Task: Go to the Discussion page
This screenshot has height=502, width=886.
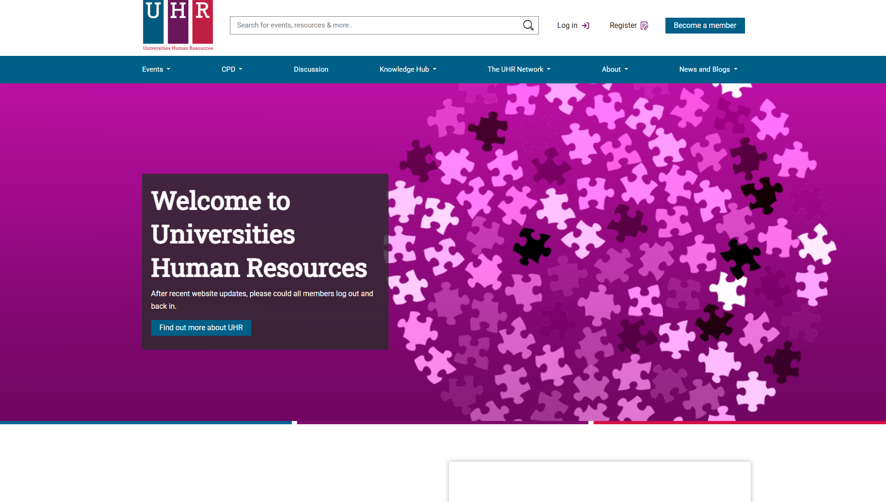Action: tap(311, 69)
